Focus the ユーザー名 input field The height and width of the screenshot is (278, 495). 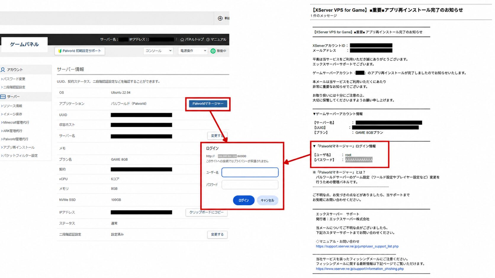250,172
